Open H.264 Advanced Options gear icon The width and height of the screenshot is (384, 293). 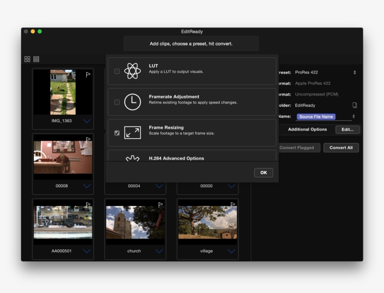click(x=132, y=159)
